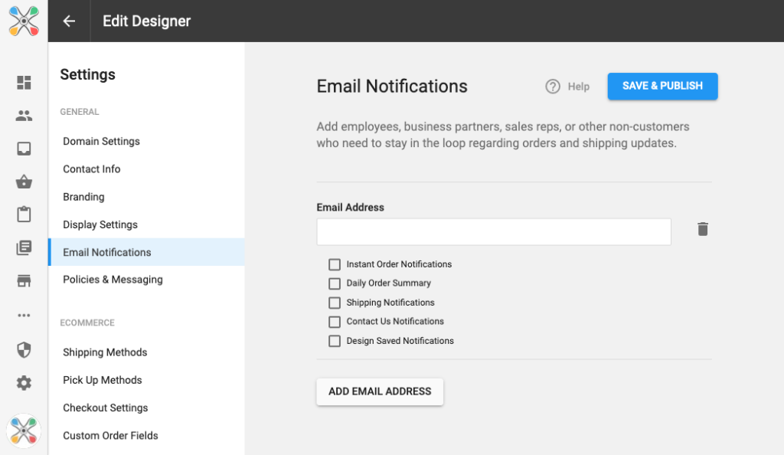This screenshot has height=455, width=784.
Task: Check Daily Order Summary box
Action: coord(335,283)
